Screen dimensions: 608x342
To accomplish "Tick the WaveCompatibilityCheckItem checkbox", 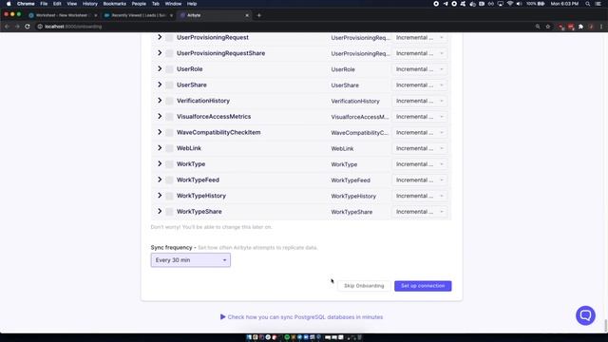I will [169, 133].
